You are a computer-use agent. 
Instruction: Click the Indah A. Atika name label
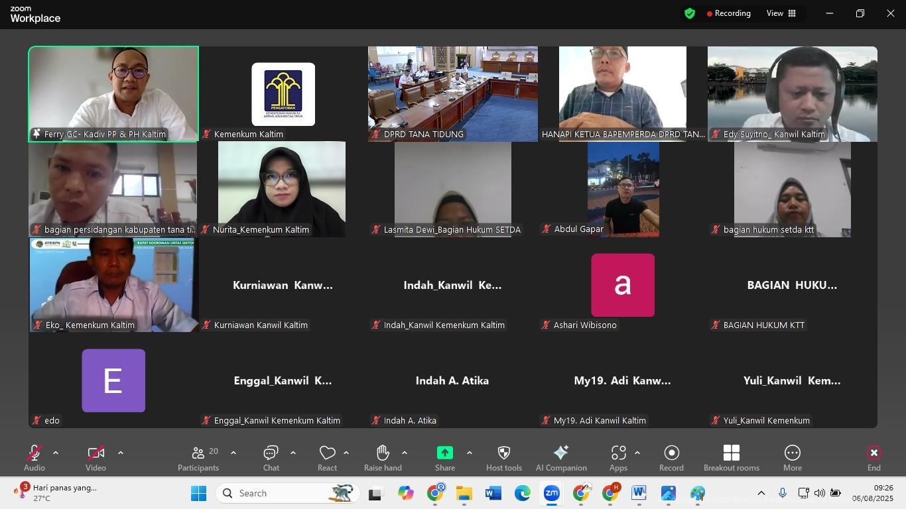pyautogui.click(x=410, y=420)
